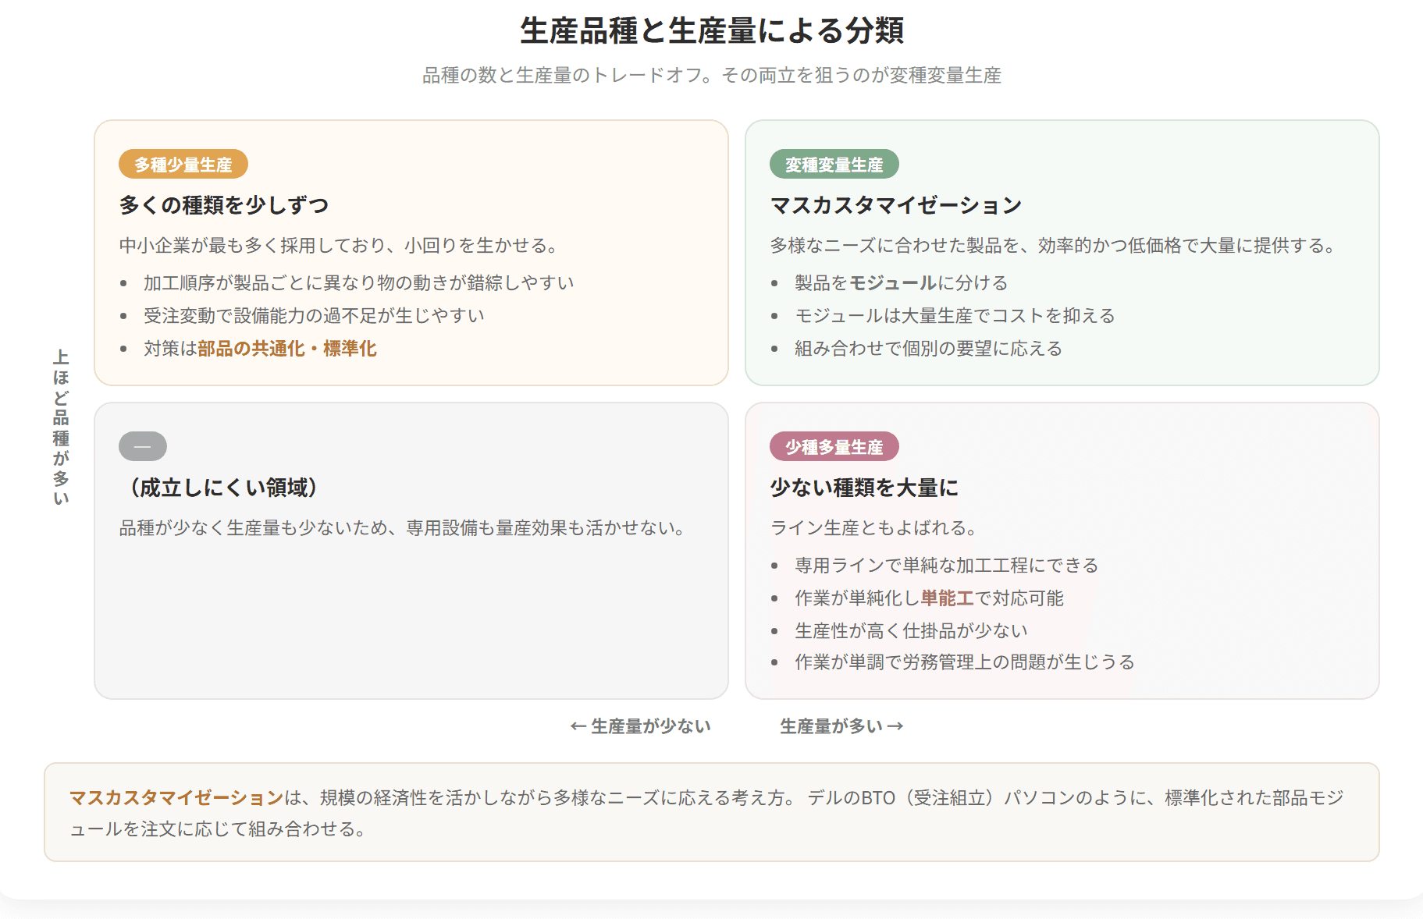Click orange マスカスタマイゼーション in bottom note
1423x919 pixels.
click(176, 797)
